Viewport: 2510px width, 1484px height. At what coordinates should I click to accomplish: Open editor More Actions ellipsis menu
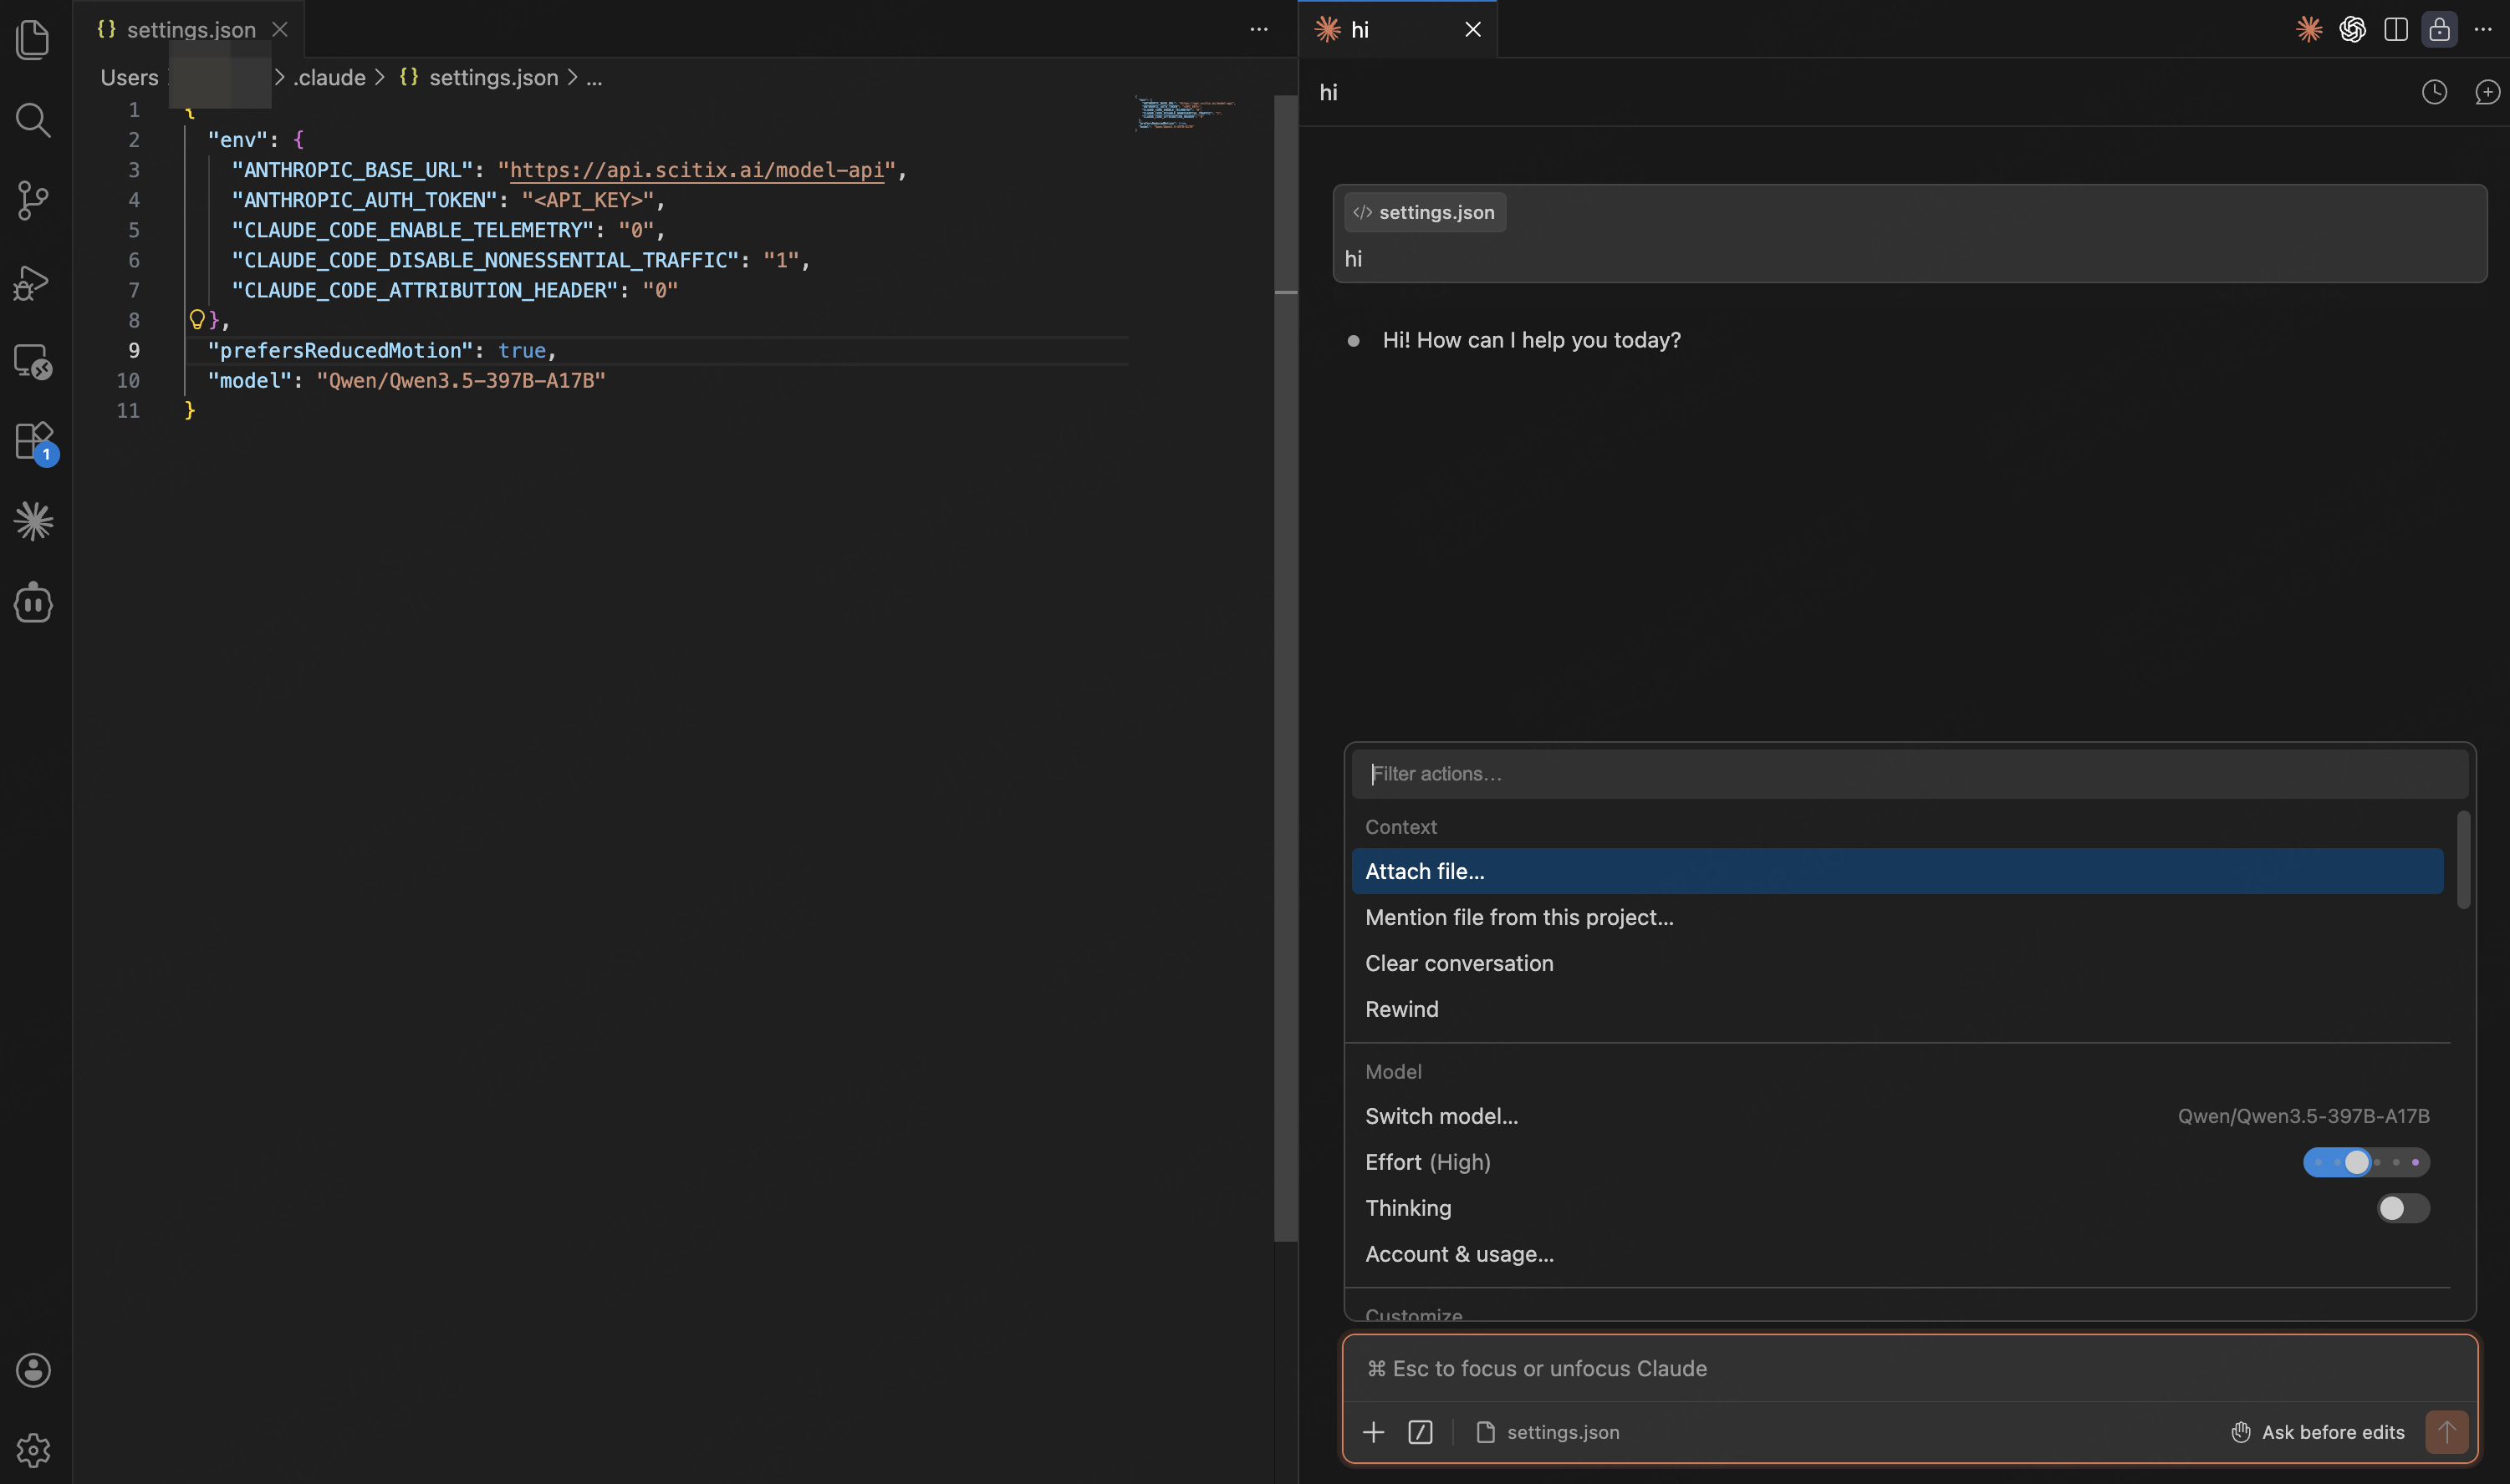coord(1258,30)
